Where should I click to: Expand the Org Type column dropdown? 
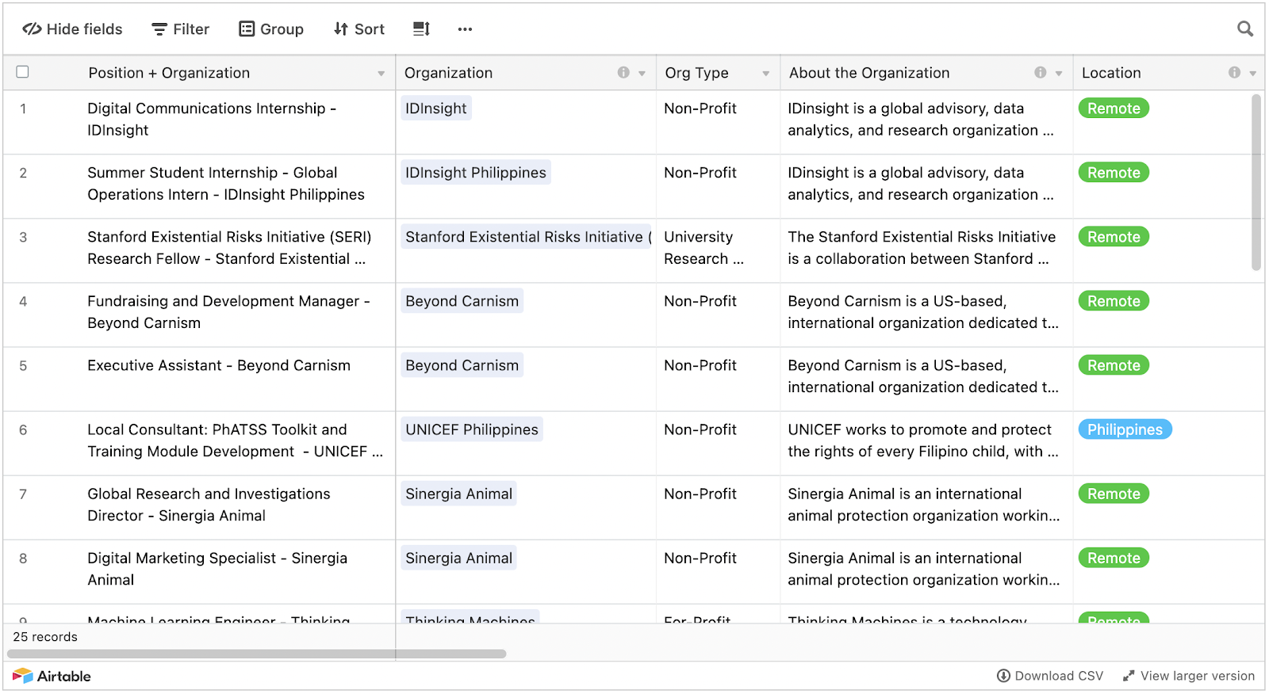(x=766, y=74)
